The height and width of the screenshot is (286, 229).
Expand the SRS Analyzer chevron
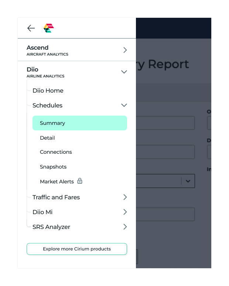tap(125, 227)
